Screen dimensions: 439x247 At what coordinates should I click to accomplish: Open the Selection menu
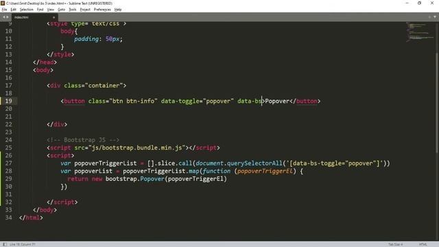pyautogui.click(x=26, y=10)
